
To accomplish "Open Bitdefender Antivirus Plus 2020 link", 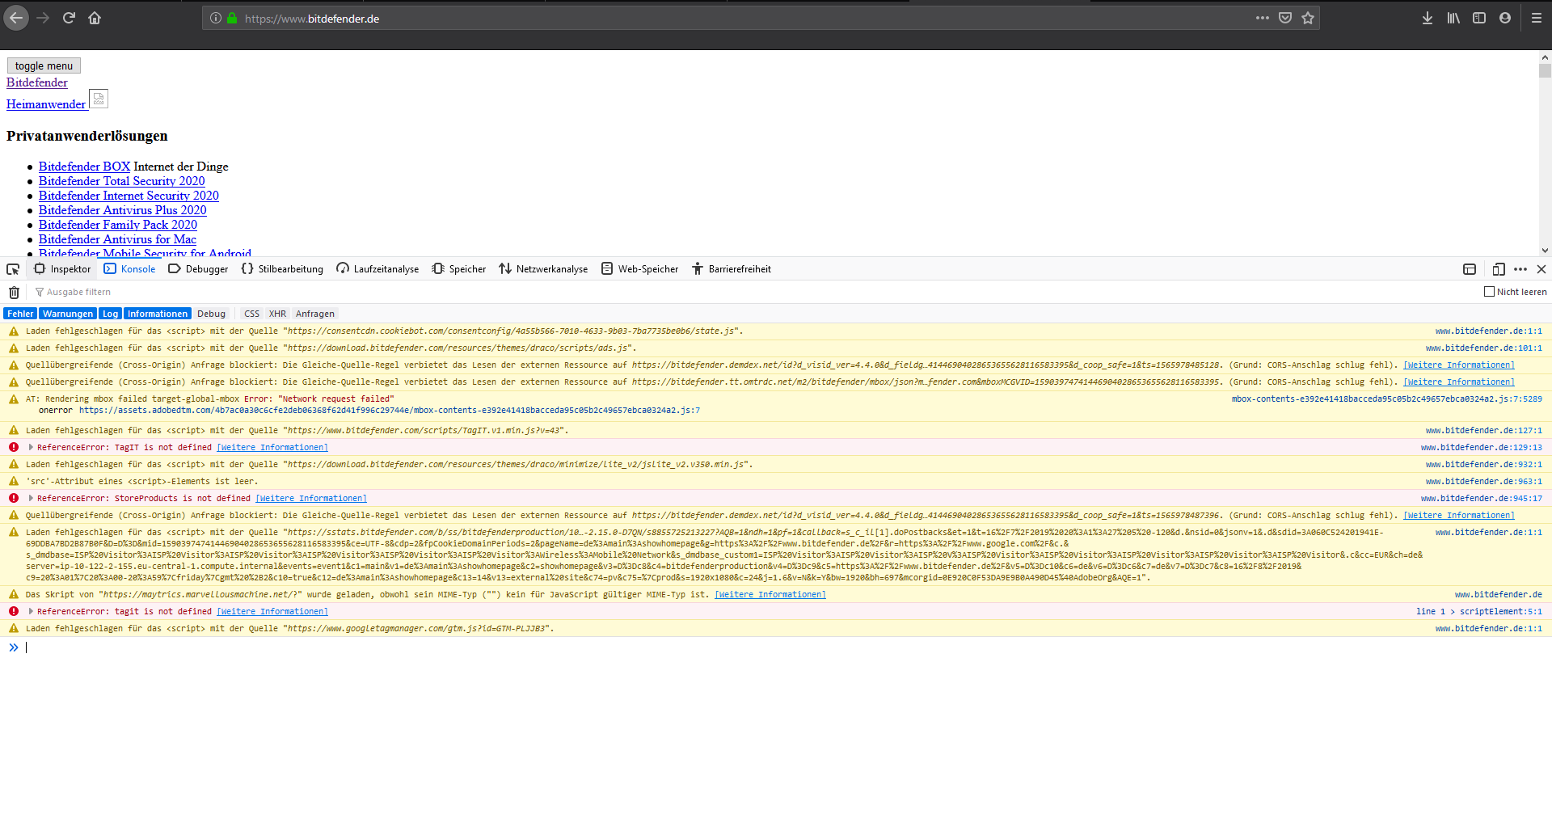I will pyautogui.click(x=123, y=210).
